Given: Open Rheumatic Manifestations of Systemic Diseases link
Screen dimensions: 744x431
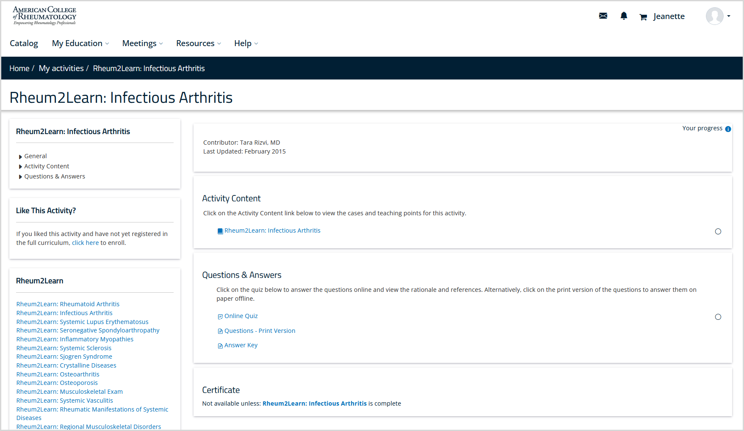Looking at the screenshot, I should (x=92, y=414).
